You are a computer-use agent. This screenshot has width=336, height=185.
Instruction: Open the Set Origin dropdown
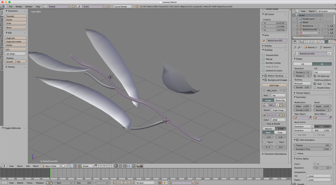(16, 54)
